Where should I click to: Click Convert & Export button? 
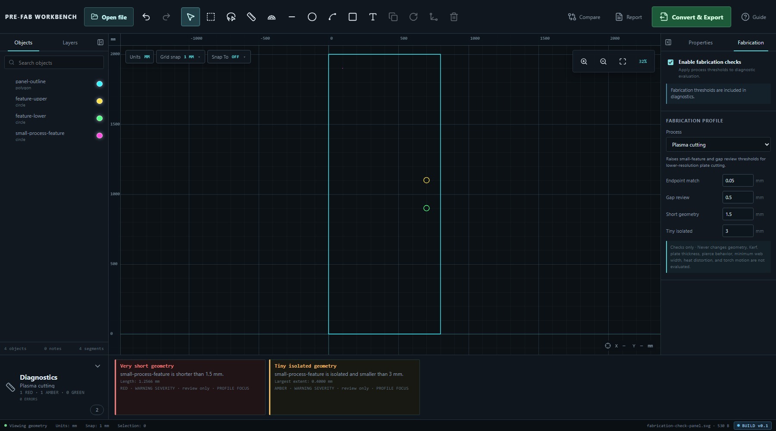(691, 17)
